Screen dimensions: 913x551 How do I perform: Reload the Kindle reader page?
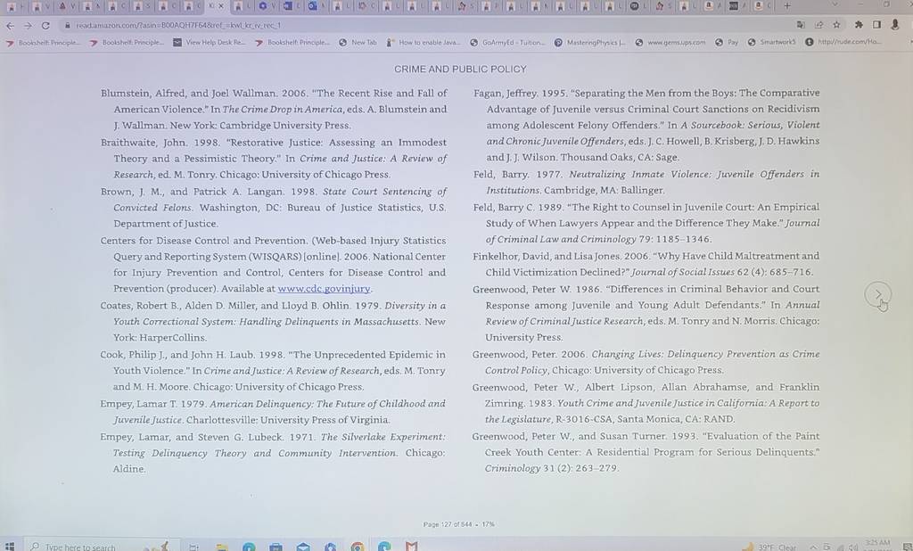[x=45, y=26]
